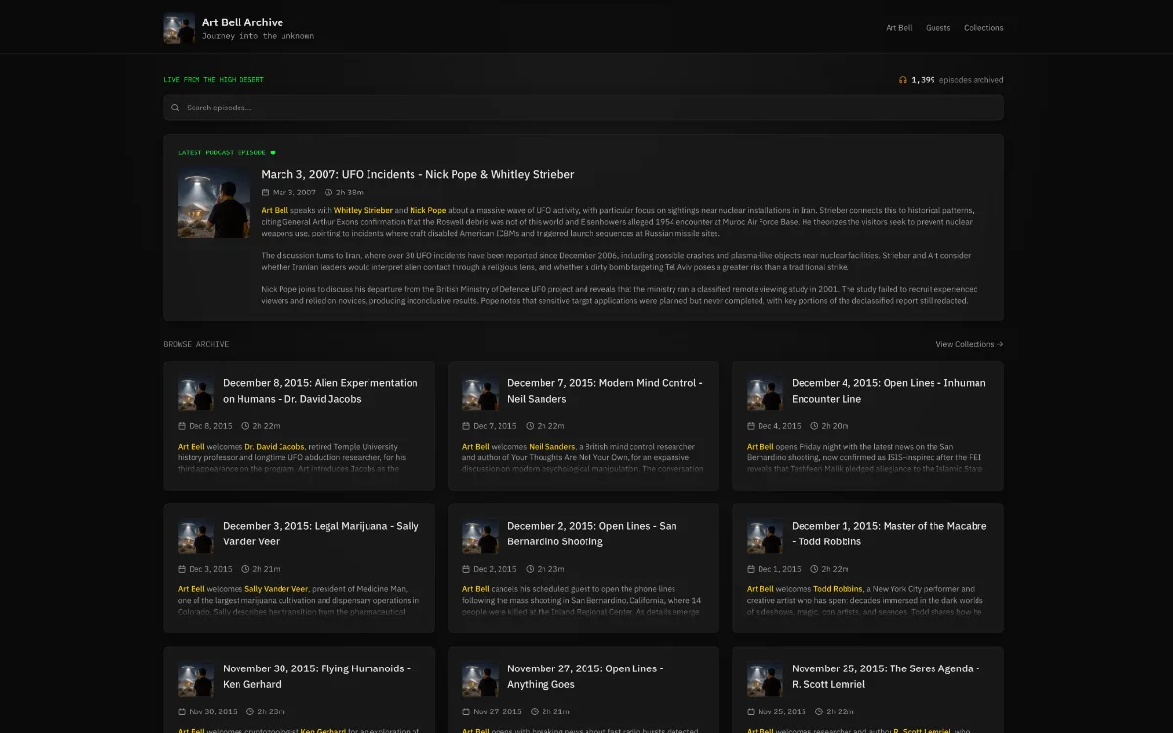Click the featured episode's Mar 3, 2007 calendar icon
This screenshot has width=1173, height=733.
[x=265, y=193]
